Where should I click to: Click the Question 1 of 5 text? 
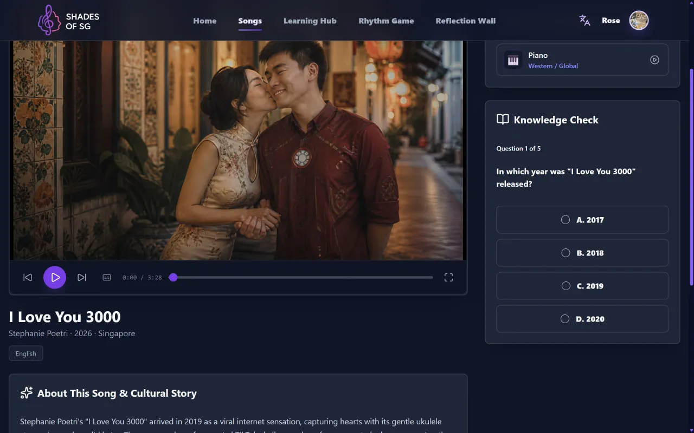coord(518,148)
